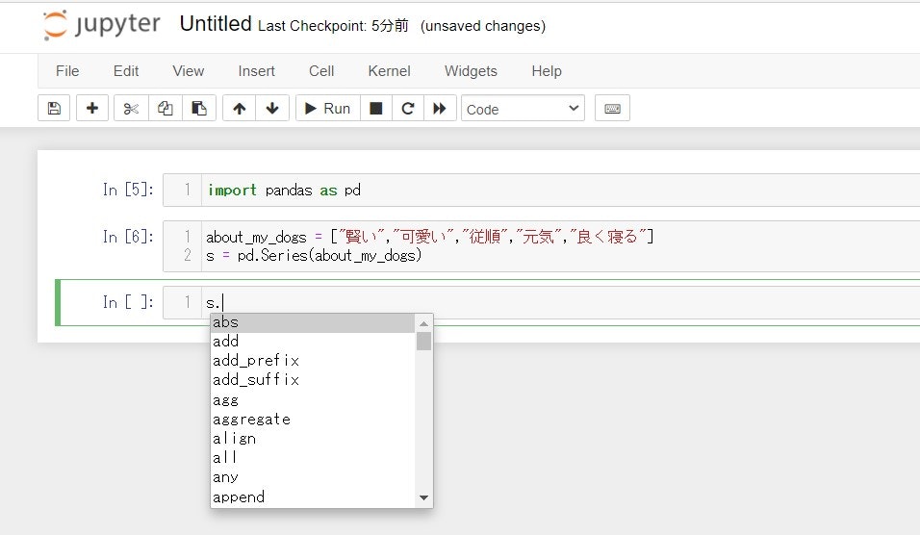Choose add_suffix from the completion list
The height and width of the screenshot is (535, 920).
point(313,380)
